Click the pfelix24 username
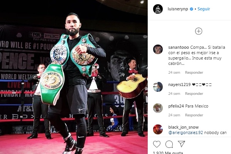The image size is (231, 154). [176, 106]
